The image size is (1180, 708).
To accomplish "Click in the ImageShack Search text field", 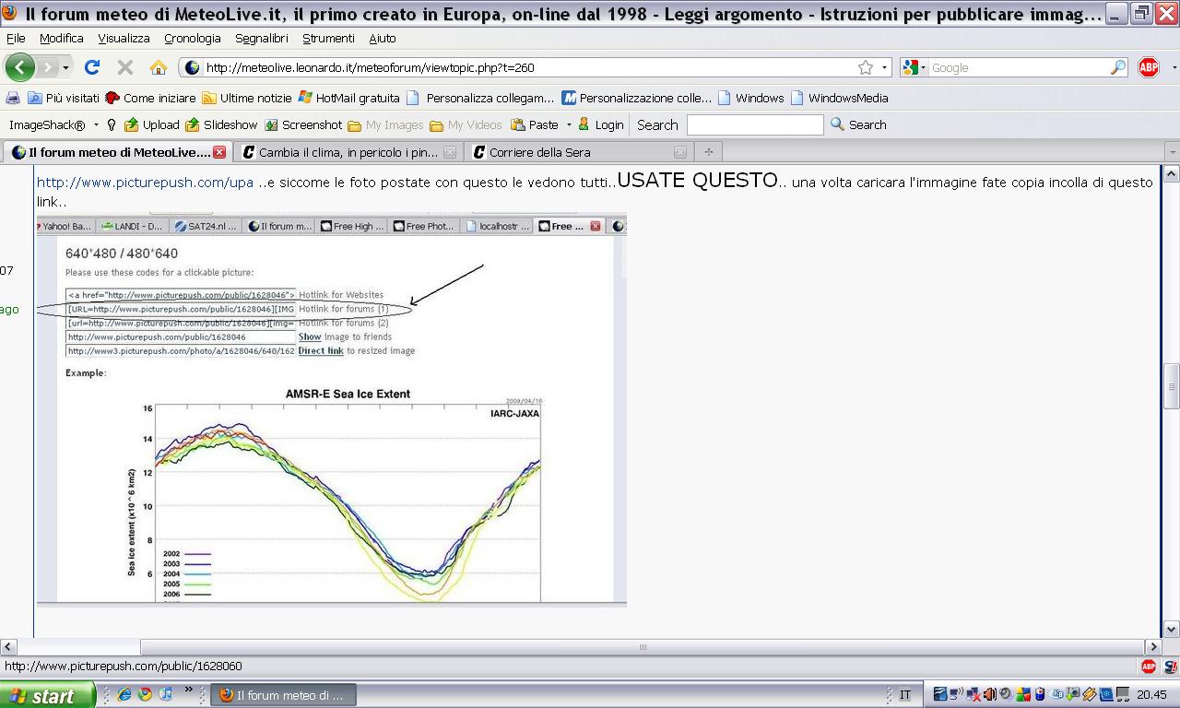I will [x=754, y=124].
